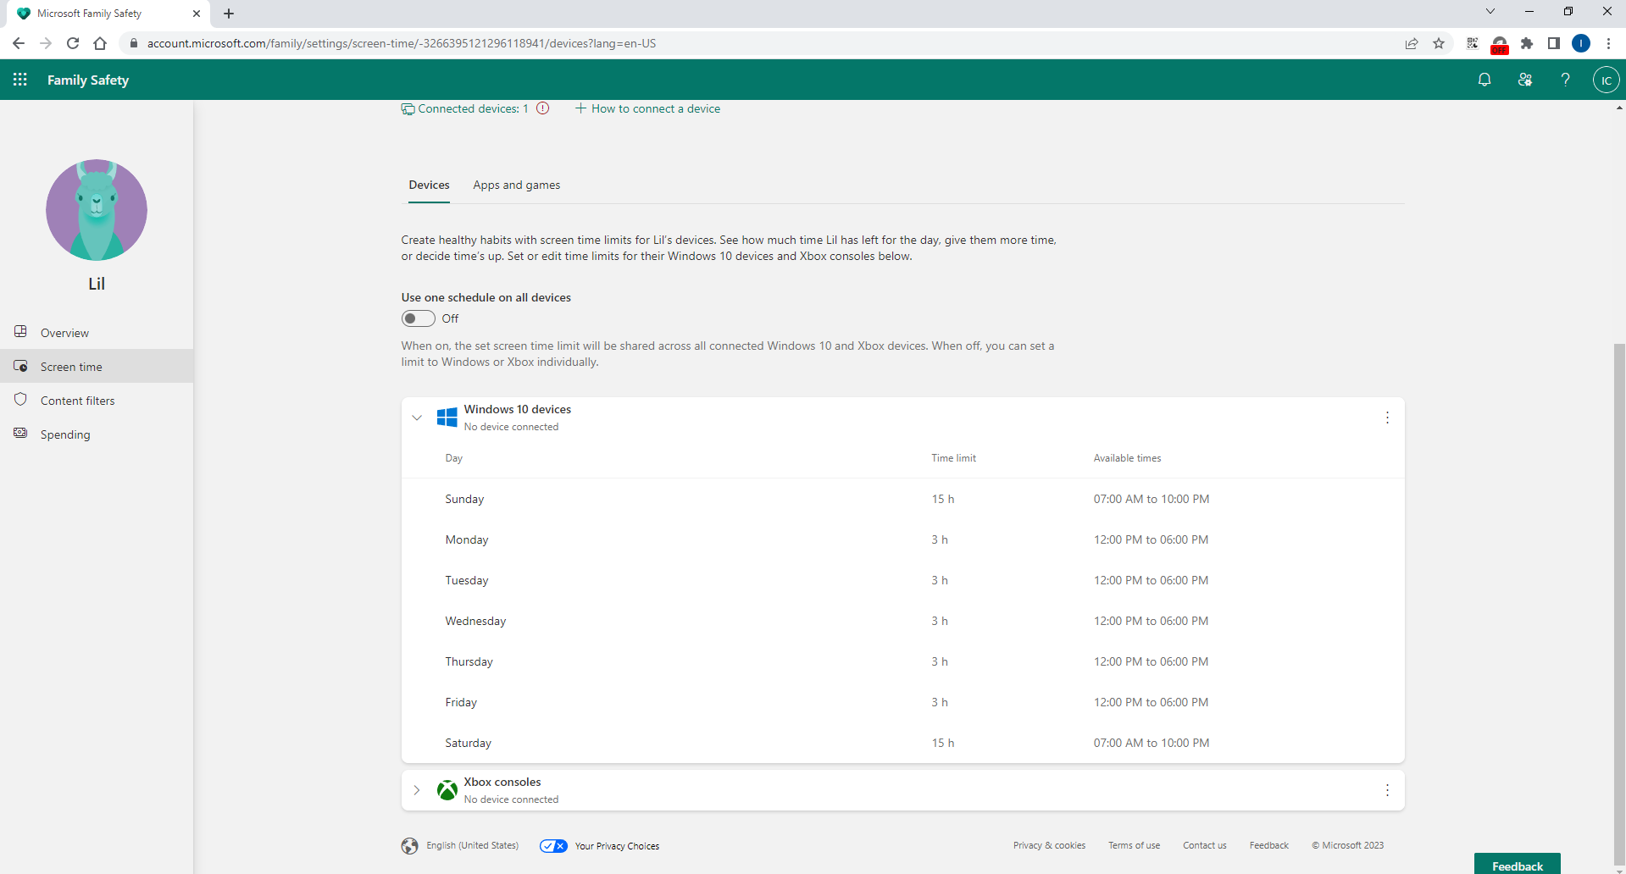Click Sunday's 15 h time limit
This screenshot has width=1626, height=874.
pyautogui.click(x=943, y=499)
